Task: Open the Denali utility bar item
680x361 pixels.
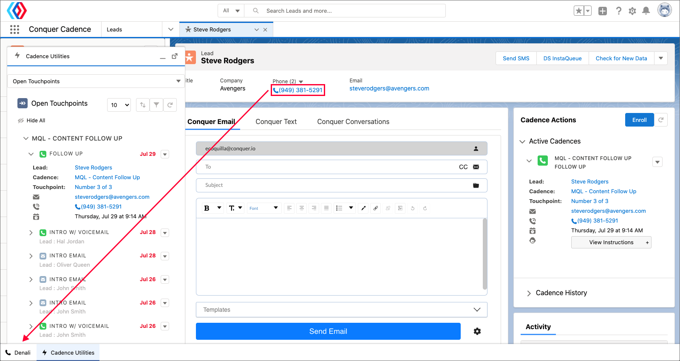Action: pyautogui.click(x=18, y=353)
